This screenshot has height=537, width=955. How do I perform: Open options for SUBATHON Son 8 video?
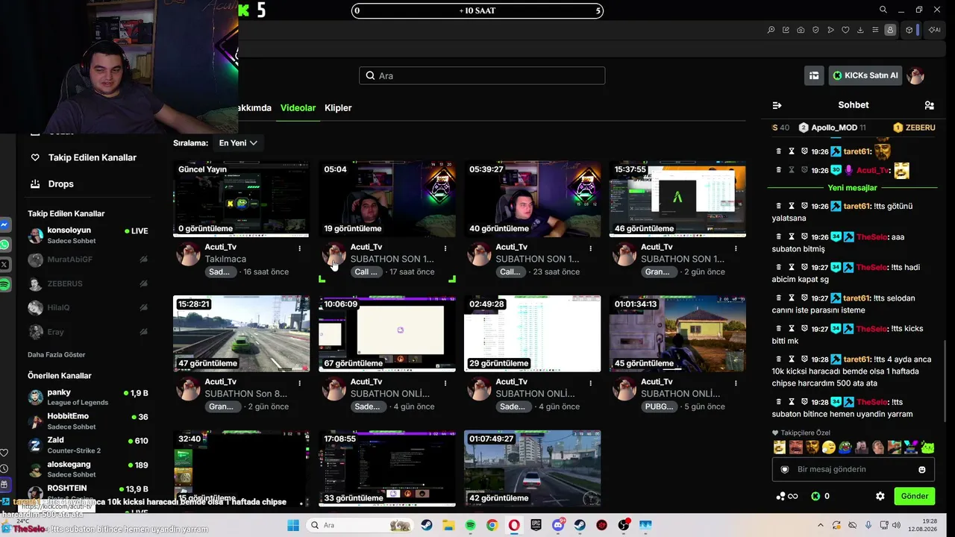(x=300, y=383)
